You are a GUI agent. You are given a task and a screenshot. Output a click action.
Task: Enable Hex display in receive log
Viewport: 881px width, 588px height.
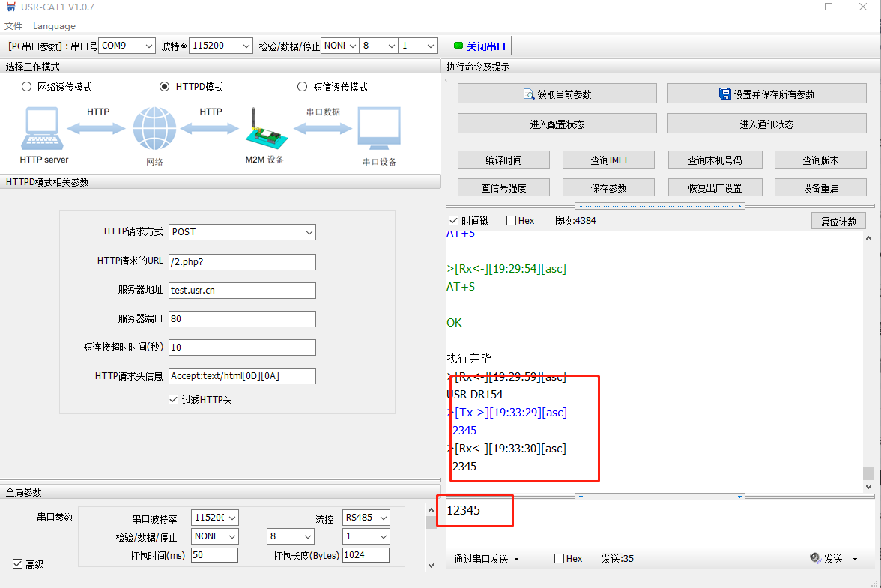pos(512,221)
